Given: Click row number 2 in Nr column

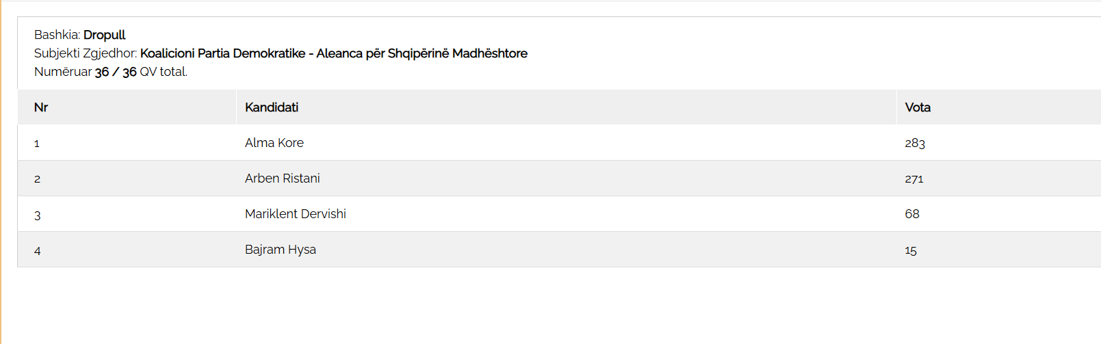Looking at the screenshot, I should (x=37, y=179).
